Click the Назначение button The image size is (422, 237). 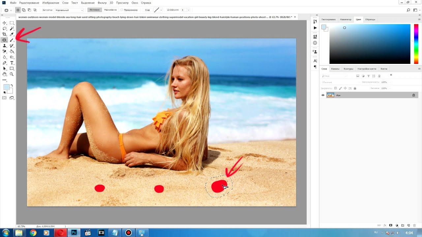(x=110, y=10)
